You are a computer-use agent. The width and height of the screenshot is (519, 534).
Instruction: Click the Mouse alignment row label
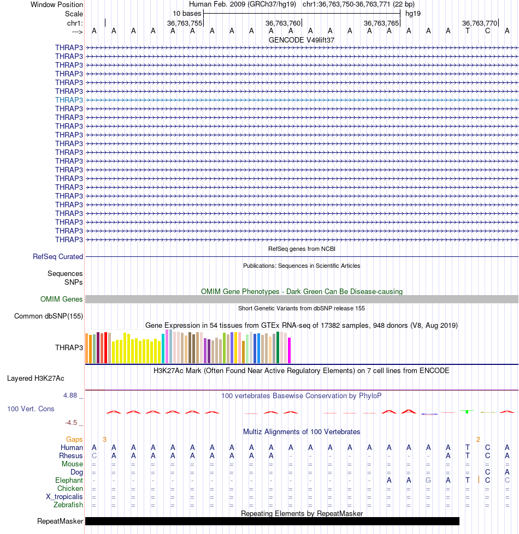(x=72, y=464)
